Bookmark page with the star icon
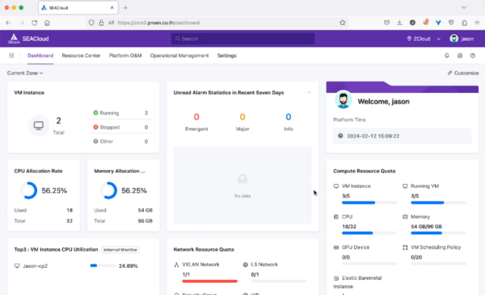Image resolution: width=485 pixels, height=295 pixels. (343, 23)
